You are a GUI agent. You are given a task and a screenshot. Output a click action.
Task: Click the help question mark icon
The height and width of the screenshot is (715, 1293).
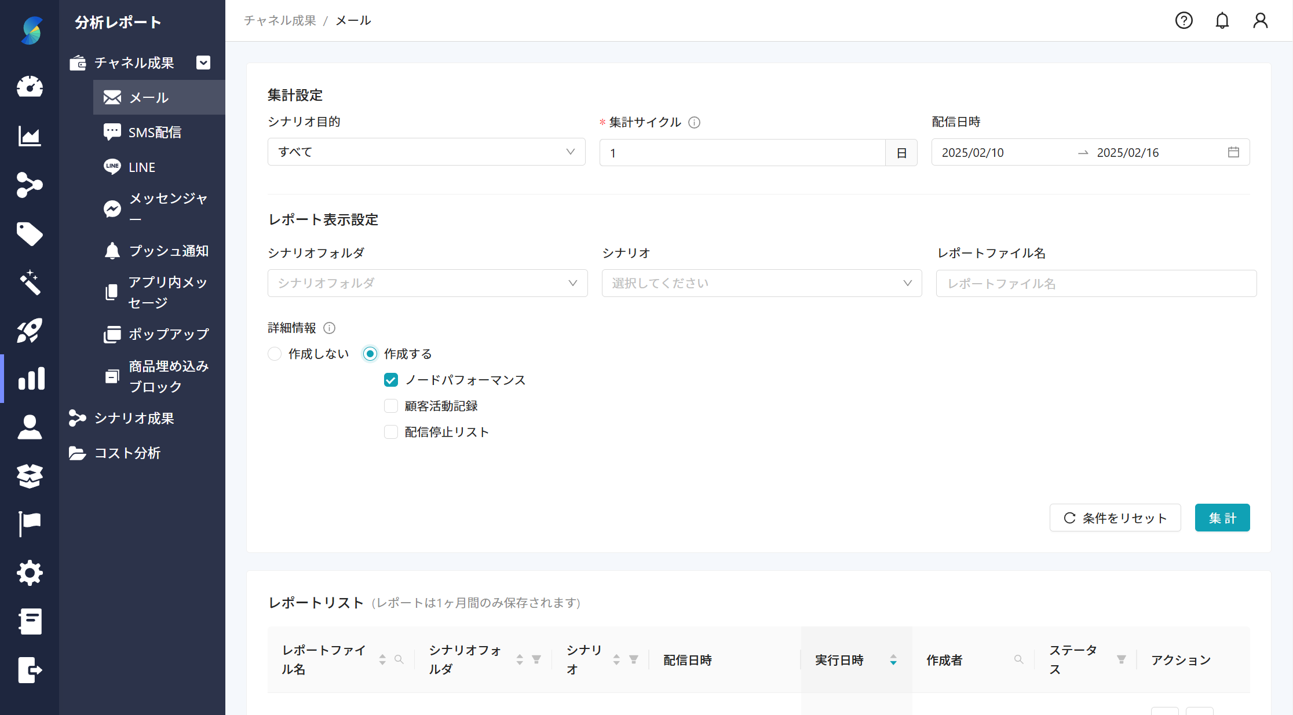click(x=1184, y=20)
